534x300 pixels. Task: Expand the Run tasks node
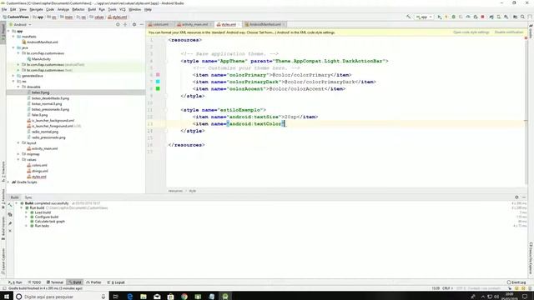[26, 226]
